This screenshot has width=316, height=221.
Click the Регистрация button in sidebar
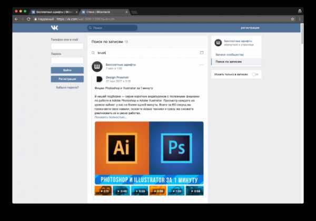coord(67,79)
